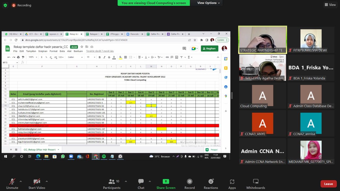This screenshot has width=340, height=191.
Task: Expand audio options arrow beside Unmute
Action: (21, 181)
